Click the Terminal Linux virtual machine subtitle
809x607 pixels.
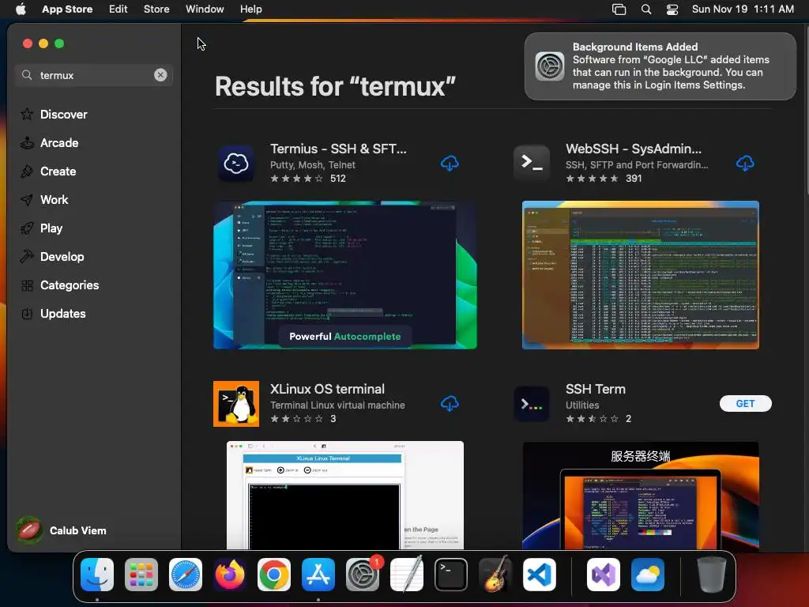point(337,405)
